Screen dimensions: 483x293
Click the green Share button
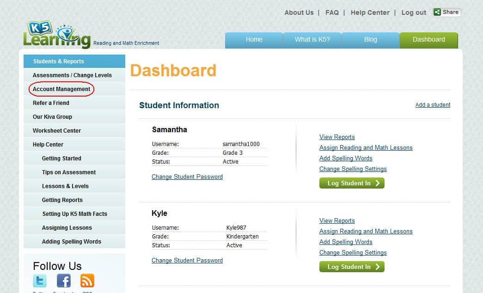pos(446,12)
